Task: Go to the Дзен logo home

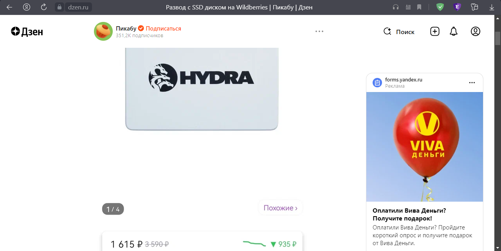Action: click(x=27, y=32)
